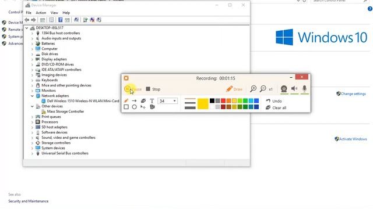The width and height of the screenshot is (373, 209).
Task: Open the Help menu in Device Manager
Action: pyautogui.click(x=66, y=13)
